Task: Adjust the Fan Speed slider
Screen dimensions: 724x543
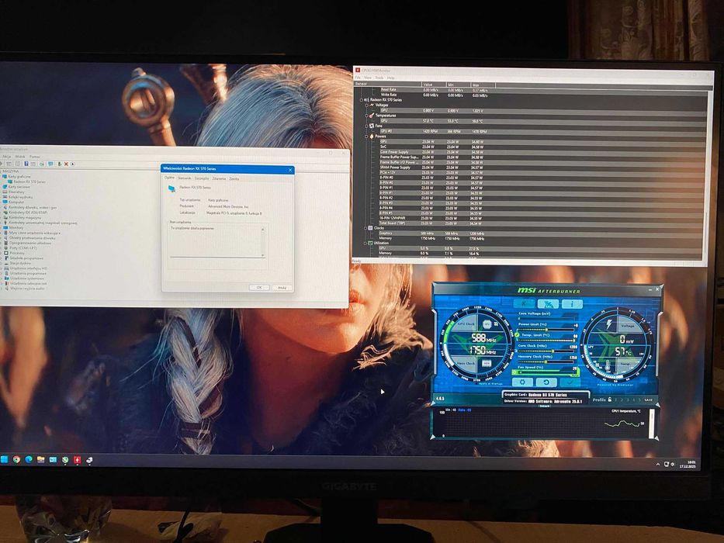Action: point(546,372)
